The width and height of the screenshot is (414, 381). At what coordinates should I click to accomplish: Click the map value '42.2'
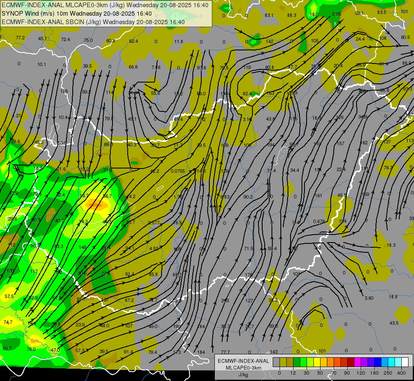pyautogui.click(x=154, y=171)
